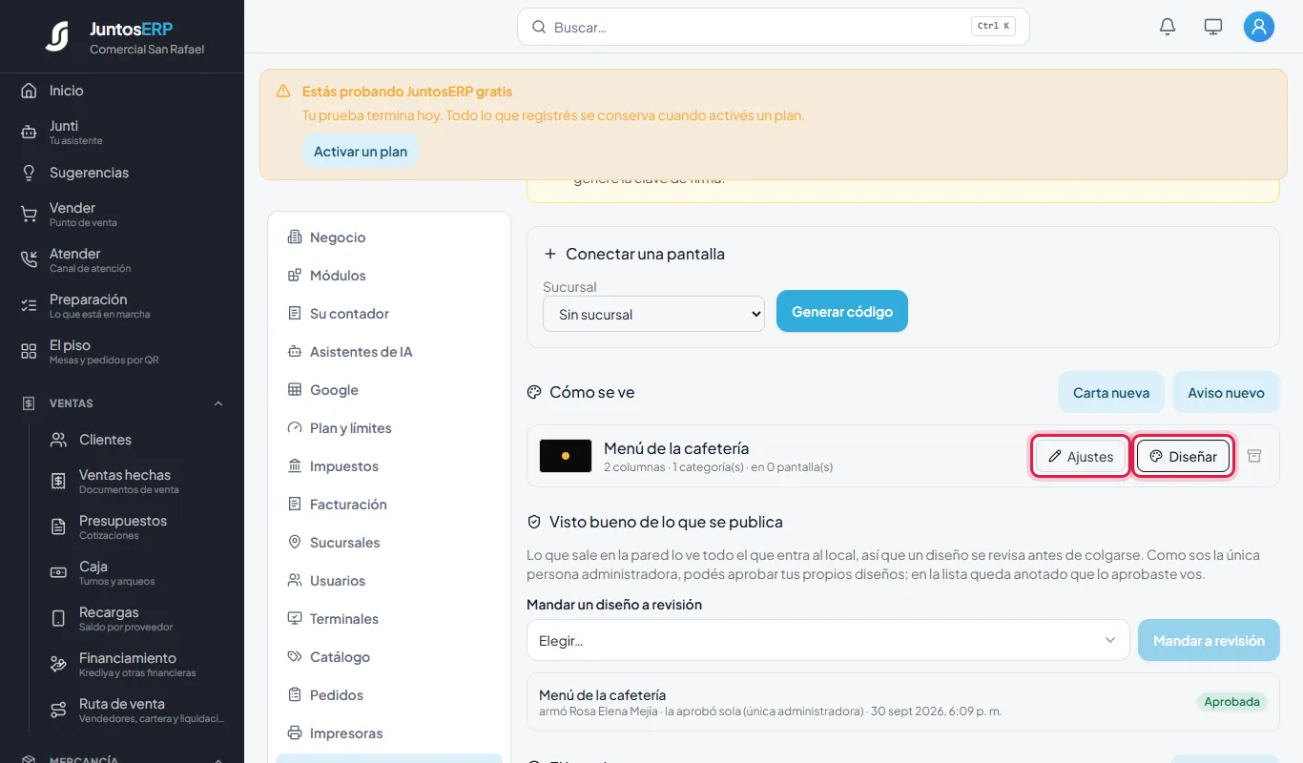The image size is (1303, 763).
Task: Open the Elegir design dropdown
Action: coord(828,640)
